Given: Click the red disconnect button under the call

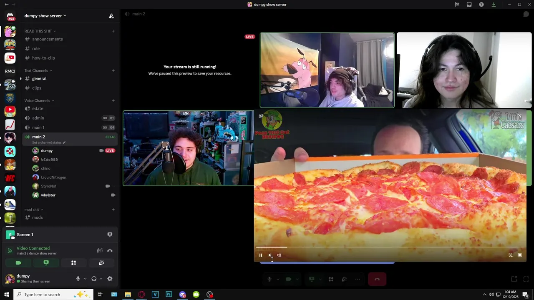Looking at the screenshot, I should pyautogui.click(x=377, y=279).
